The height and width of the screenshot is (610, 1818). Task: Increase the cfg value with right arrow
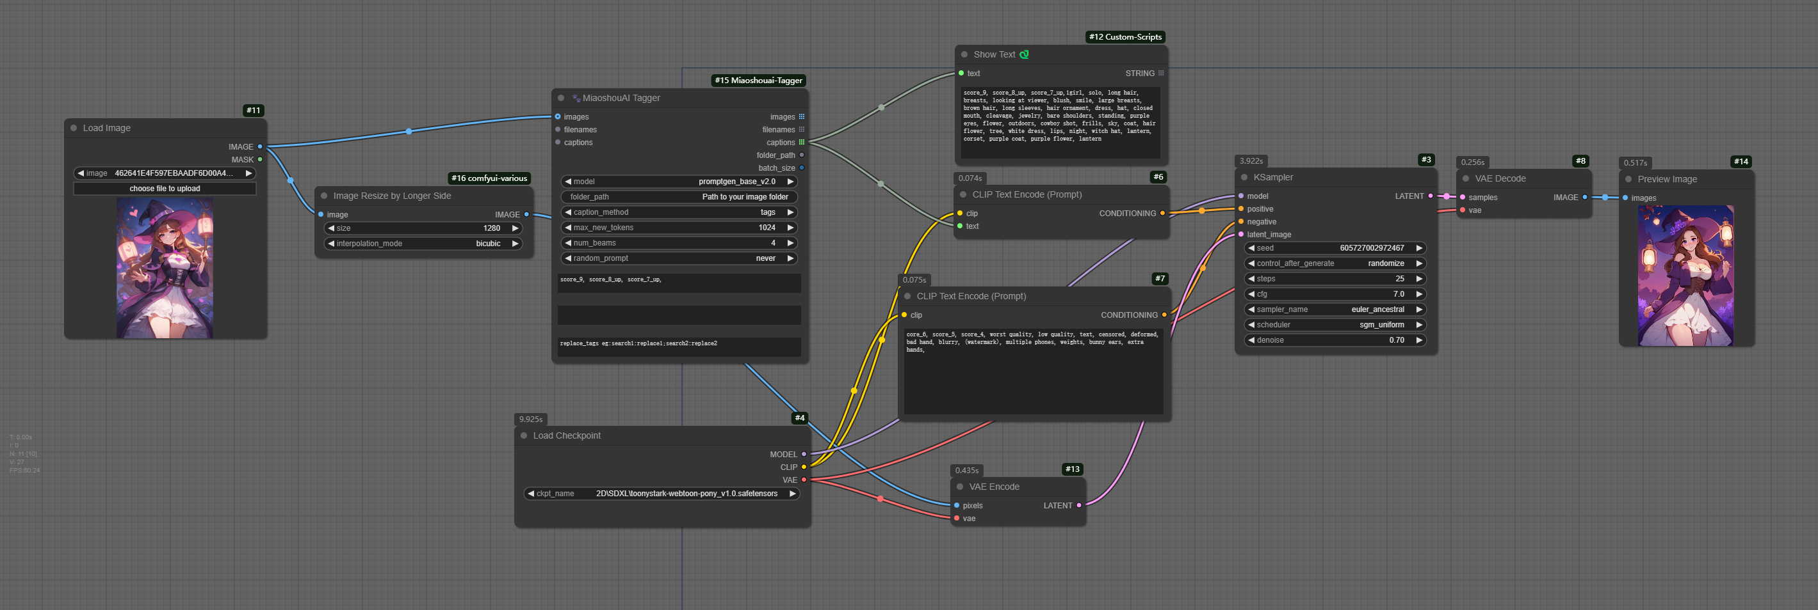click(1418, 293)
